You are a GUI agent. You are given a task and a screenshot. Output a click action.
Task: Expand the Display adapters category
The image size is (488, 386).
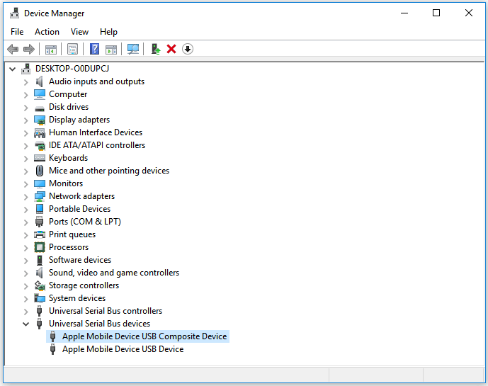point(26,120)
